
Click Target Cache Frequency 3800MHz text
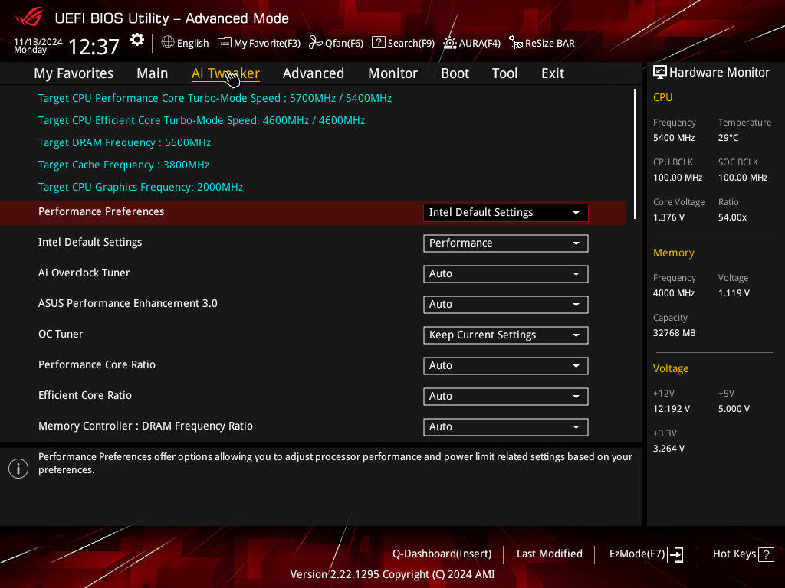[x=123, y=165]
